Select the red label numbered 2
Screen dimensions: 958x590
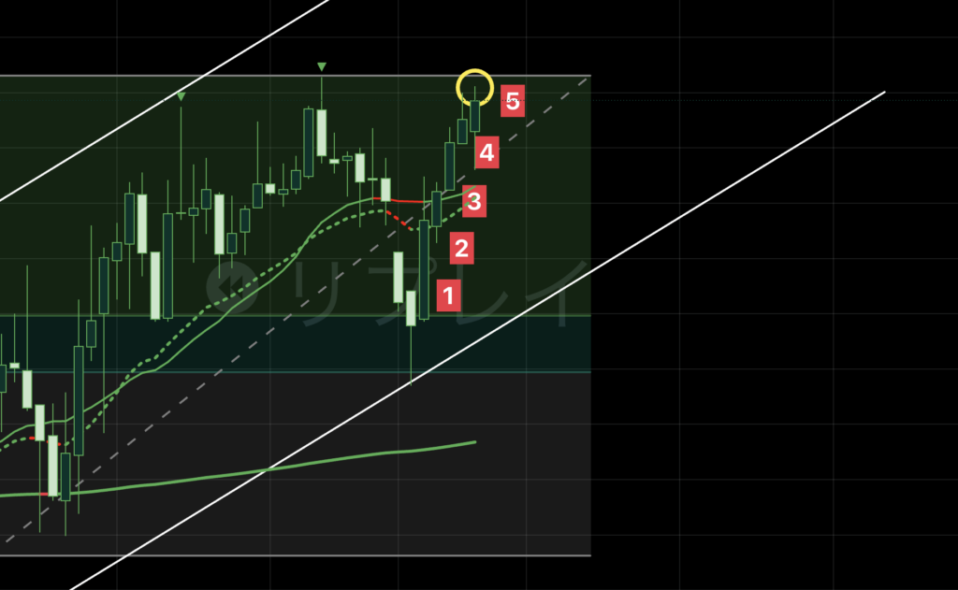point(462,248)
